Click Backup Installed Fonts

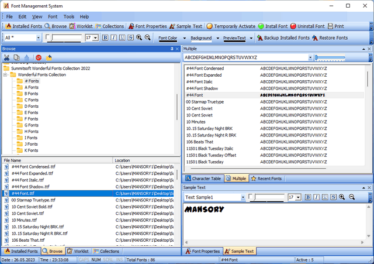283,37
